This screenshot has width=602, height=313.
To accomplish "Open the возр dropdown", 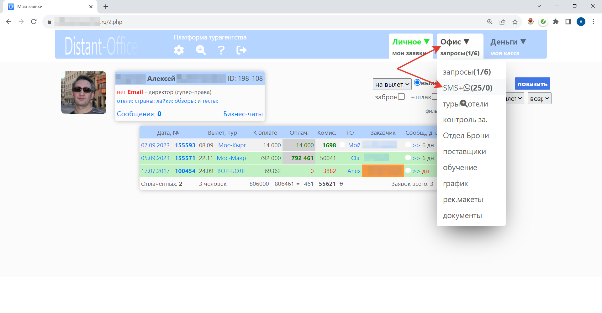I will point(540,98).
